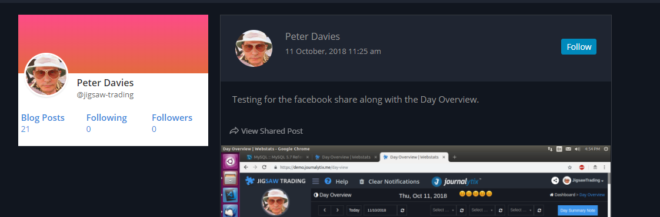The width and height of the screenshot is (660, 217).
Task: Click Thunderbird dock icon
Action: click(230, 211)
